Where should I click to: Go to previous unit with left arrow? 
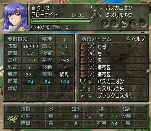coord(2,71)
